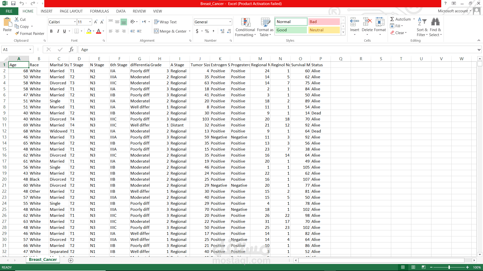Click the Increase Decimal icon
This screenshot has width=483, height=271.
click(x=222, y=31)
